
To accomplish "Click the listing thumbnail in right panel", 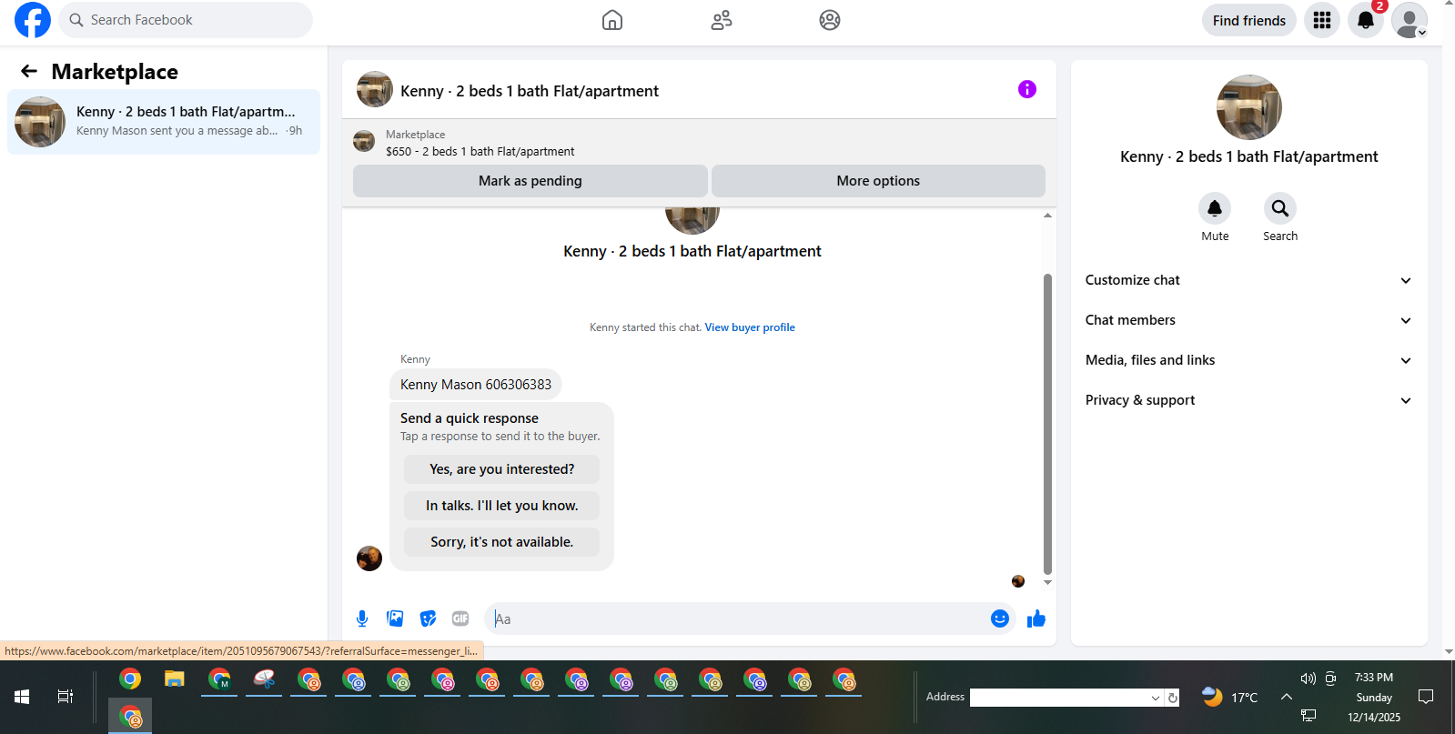I will coord(1248,107).
